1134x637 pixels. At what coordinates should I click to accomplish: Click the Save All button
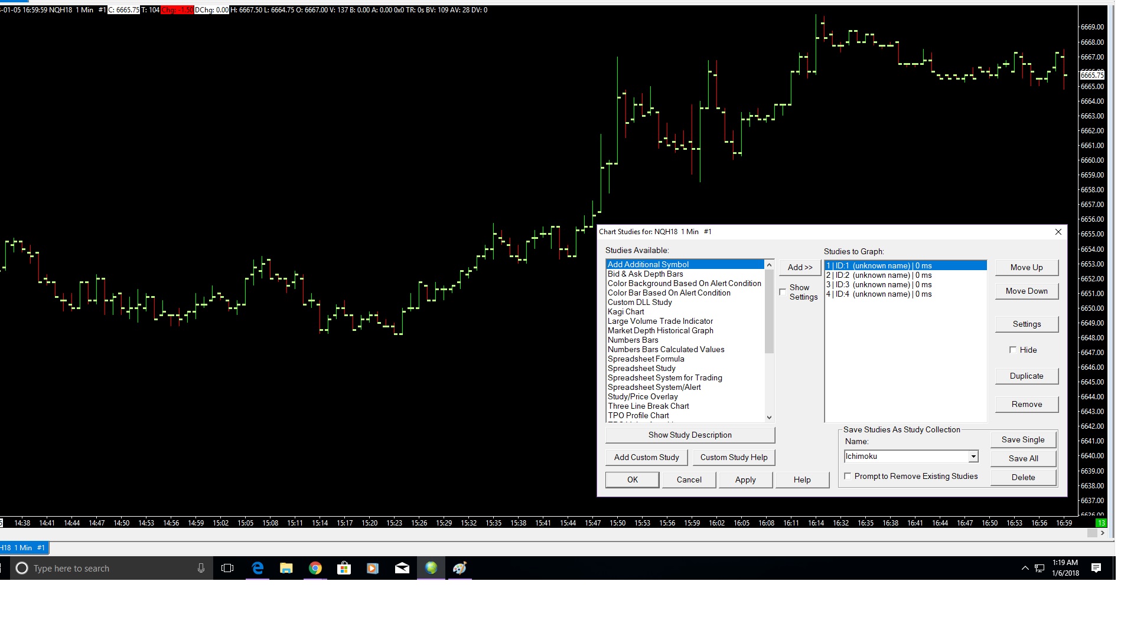(x=1022, y=458)
